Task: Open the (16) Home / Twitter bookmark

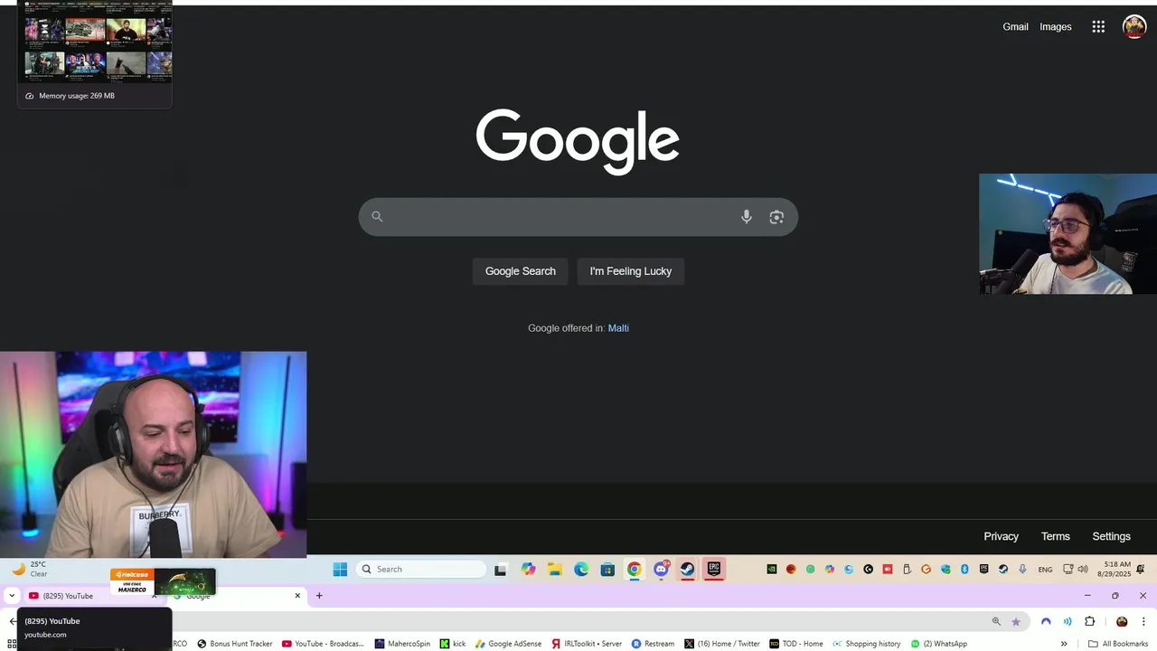Action: click(x=722, y=644)
